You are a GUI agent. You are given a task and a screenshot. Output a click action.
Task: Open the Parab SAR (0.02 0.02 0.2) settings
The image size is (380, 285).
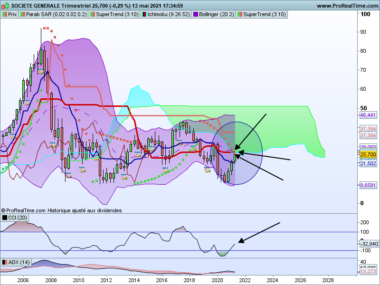[x=53, y=14]
